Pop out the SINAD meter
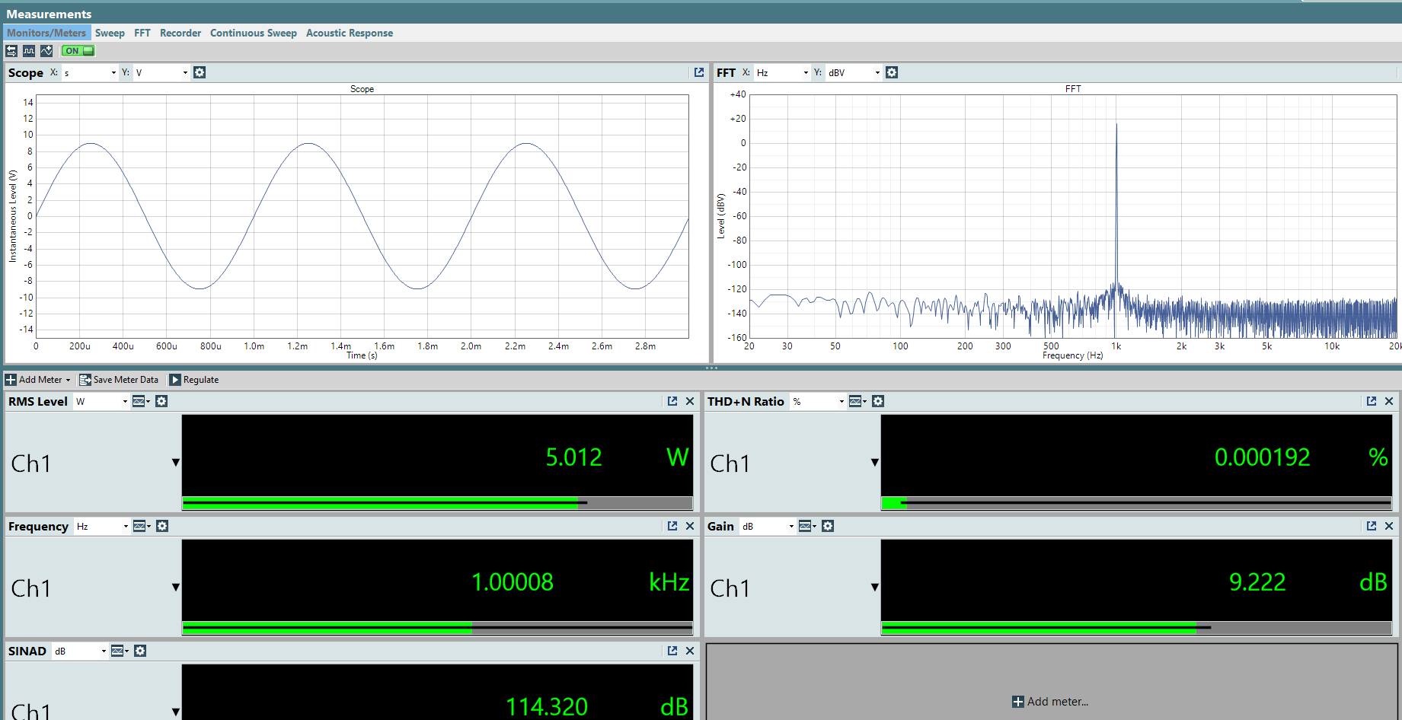This screenshot has width=1402, height=720. (x=672, y=651)
